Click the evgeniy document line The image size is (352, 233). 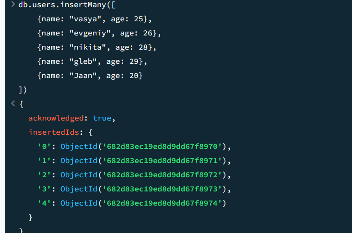(x=99, y=33)
